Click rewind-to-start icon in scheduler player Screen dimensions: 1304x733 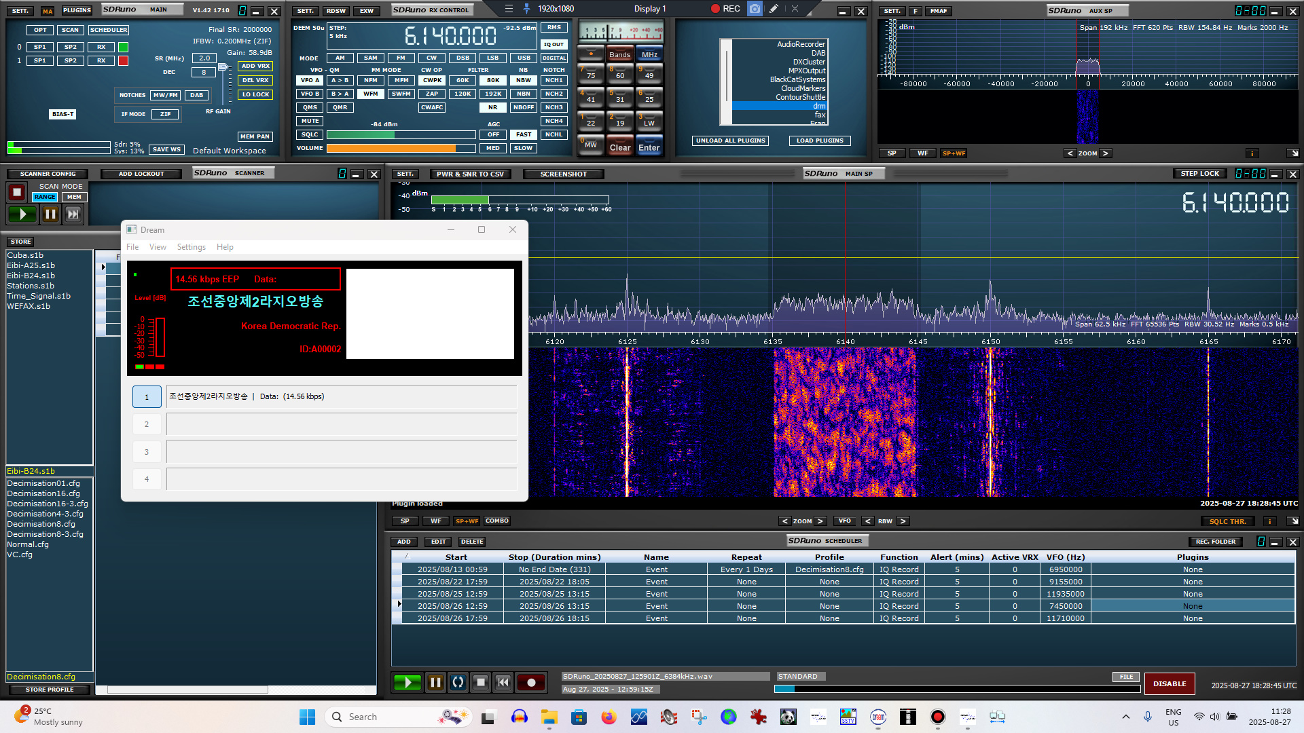click(503, 682)
